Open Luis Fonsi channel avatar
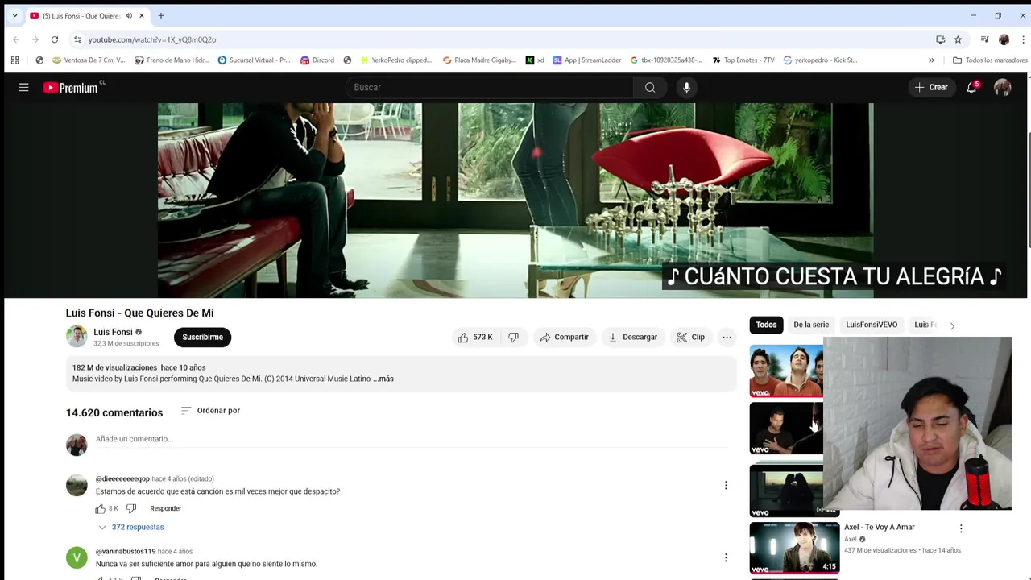 pos(77,337)
